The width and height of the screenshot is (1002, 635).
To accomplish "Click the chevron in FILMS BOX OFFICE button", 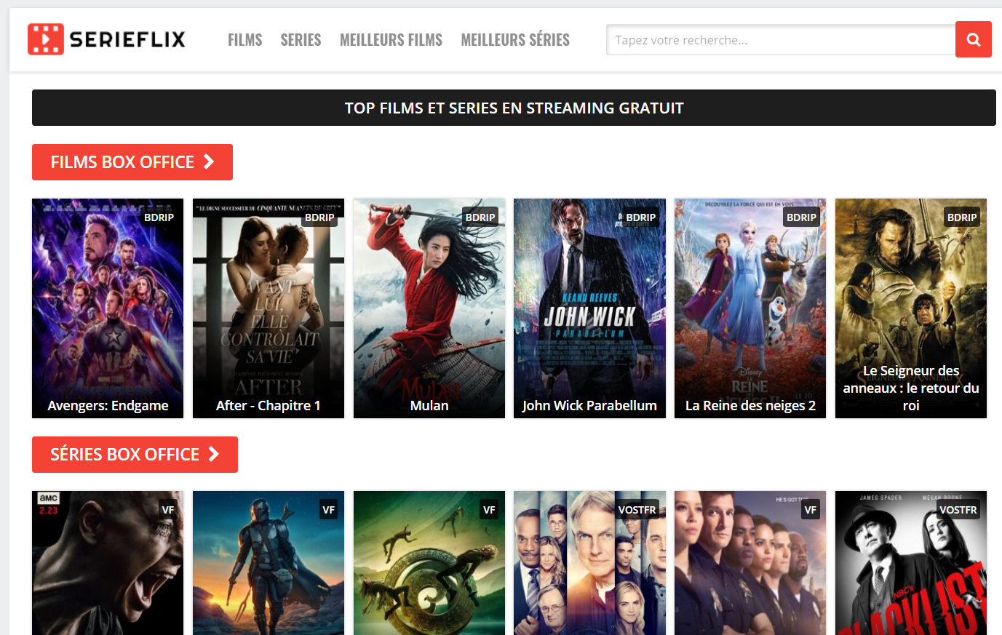I will (209, 161).
